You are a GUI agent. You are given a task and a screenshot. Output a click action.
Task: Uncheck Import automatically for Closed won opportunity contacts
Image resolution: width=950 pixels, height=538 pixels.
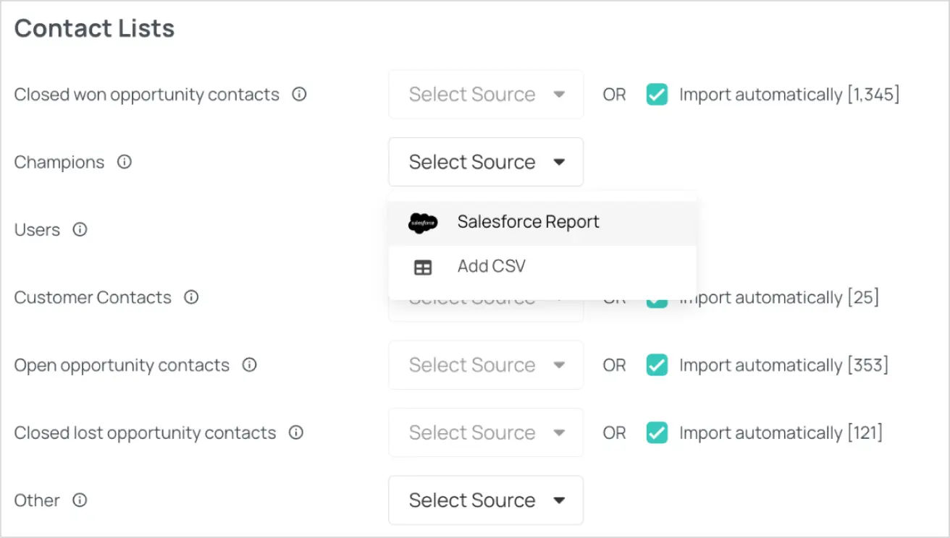pos(657,95)
